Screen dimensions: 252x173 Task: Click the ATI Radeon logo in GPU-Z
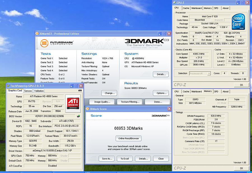73,103
